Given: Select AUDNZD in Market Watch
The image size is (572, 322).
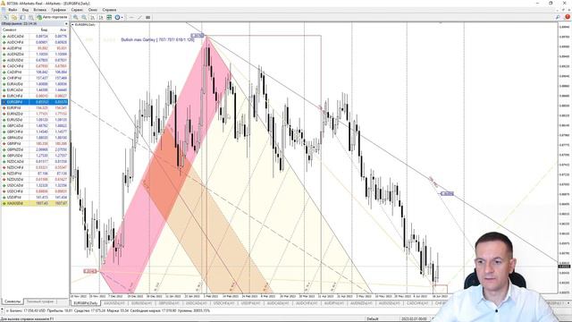Looking at the screenshot, I should pos(35,55).
